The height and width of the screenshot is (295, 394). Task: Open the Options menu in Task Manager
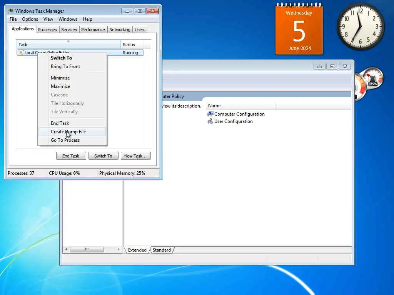[30, 19]
